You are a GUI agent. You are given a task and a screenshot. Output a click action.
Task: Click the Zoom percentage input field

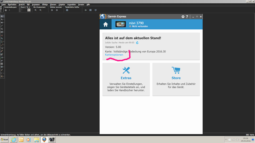[x=23, y=10]
